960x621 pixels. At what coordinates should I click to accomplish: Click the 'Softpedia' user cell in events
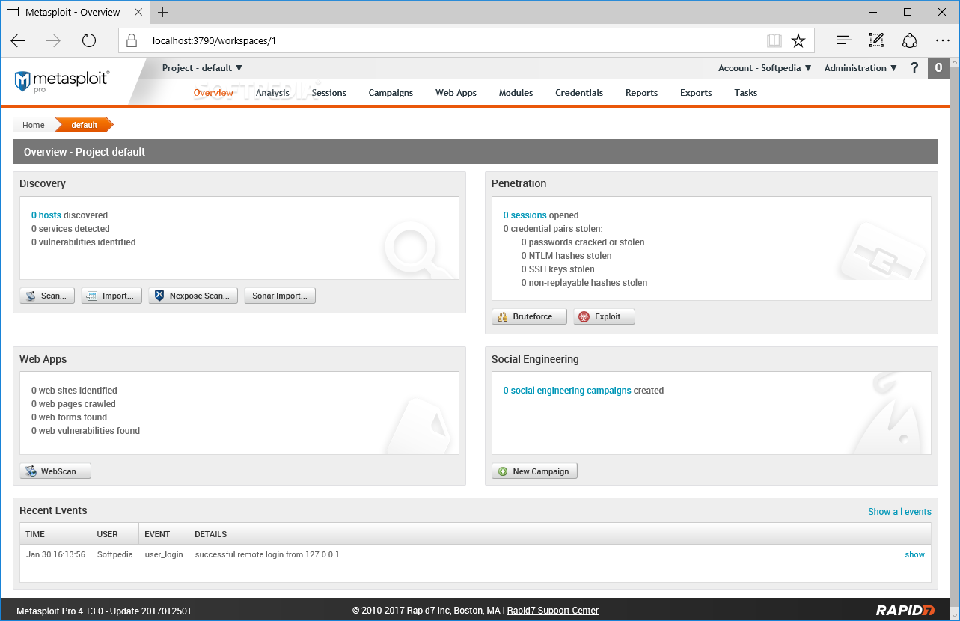pos(115,554)
